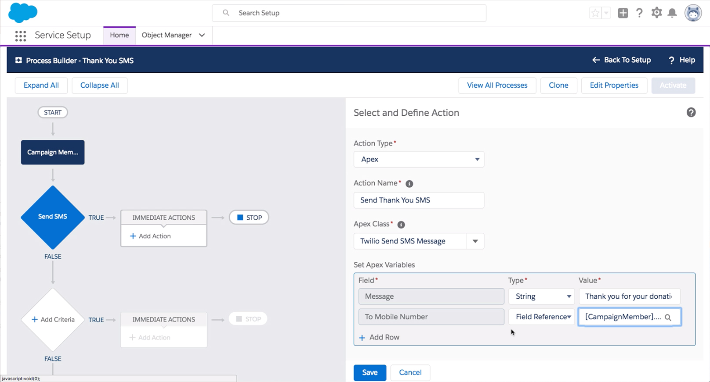Click the help icon in Select and Define Action
Viewport: 710px width, 382px height.
click(691, 112)
